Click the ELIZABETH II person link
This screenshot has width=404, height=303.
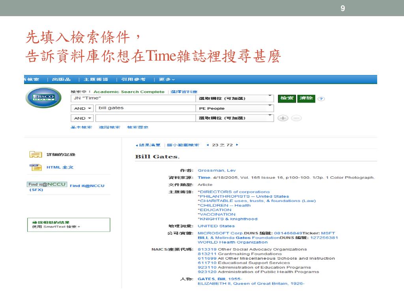(251, 283)
